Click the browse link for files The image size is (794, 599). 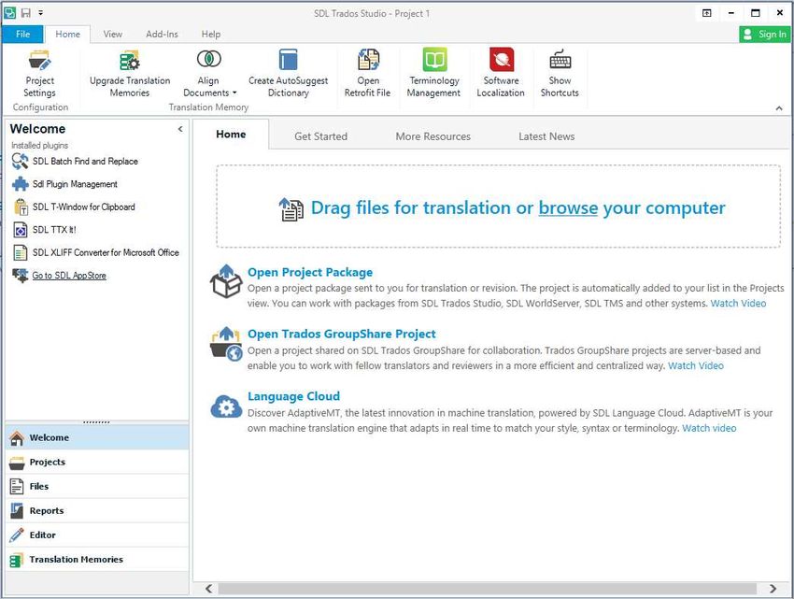click(568, 207)
